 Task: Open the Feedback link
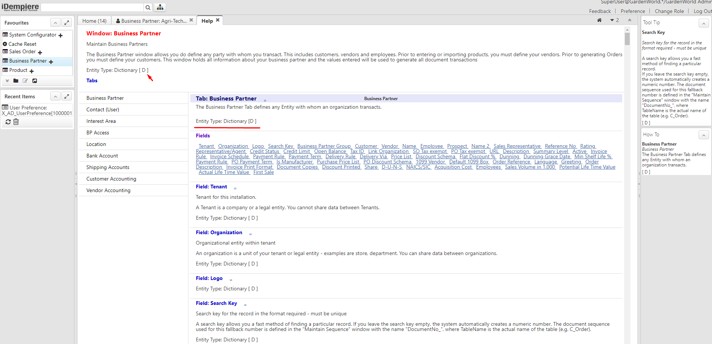[x=600, y=11]
